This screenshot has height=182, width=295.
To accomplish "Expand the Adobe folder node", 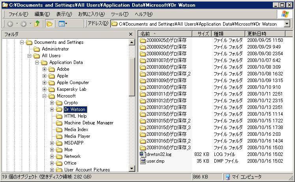I will 44,69.
